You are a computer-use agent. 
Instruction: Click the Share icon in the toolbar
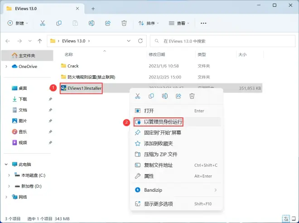pos(108,23)
